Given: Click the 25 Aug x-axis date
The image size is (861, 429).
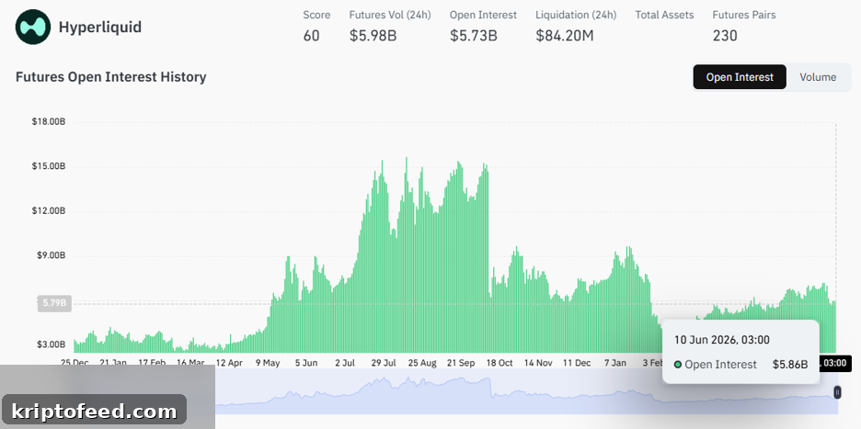Looking at the screenshot, I should tap(422, 363).
